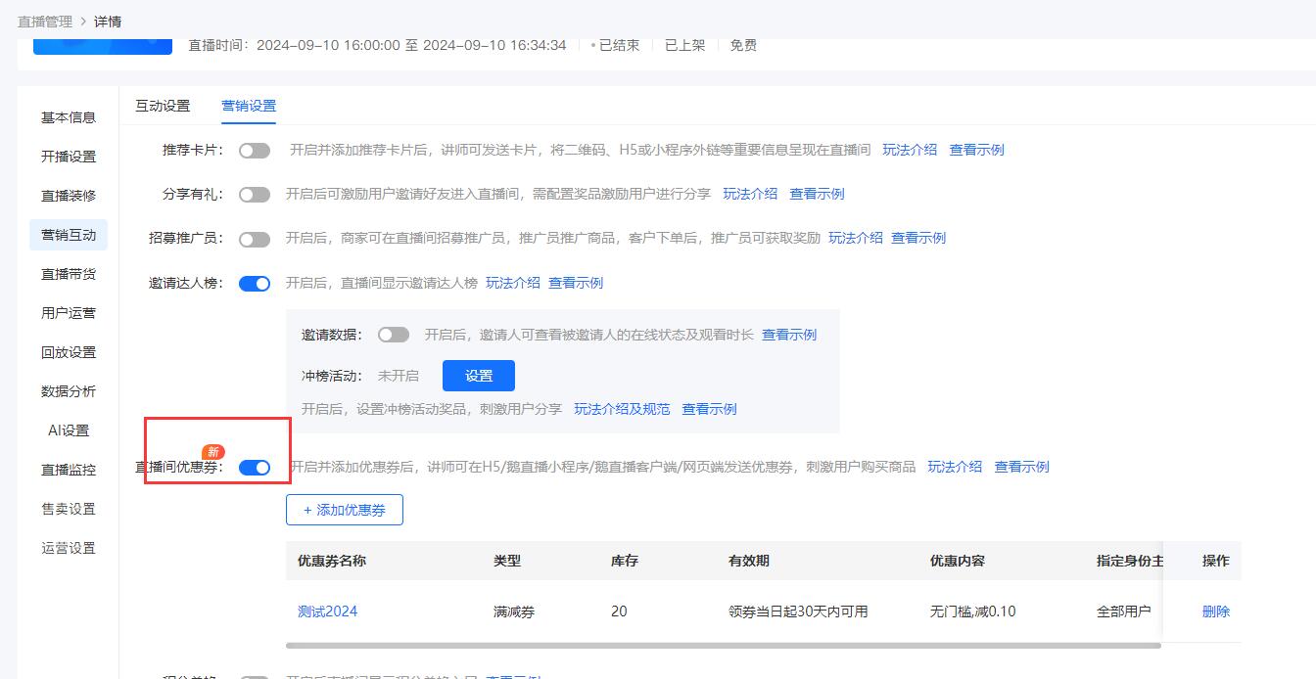The height and width of the screenshot is (679, 1316).
Task: Open the coupon named 测试2024
Action: [x=327, y=611]
